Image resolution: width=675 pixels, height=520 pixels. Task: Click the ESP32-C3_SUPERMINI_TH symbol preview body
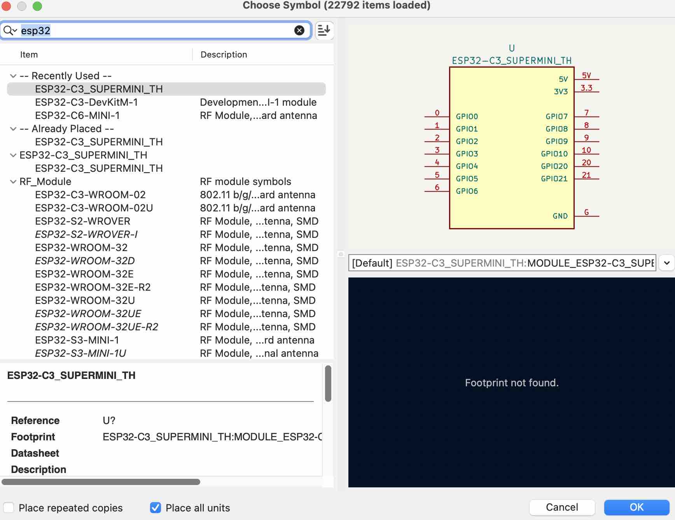[512, 148]
